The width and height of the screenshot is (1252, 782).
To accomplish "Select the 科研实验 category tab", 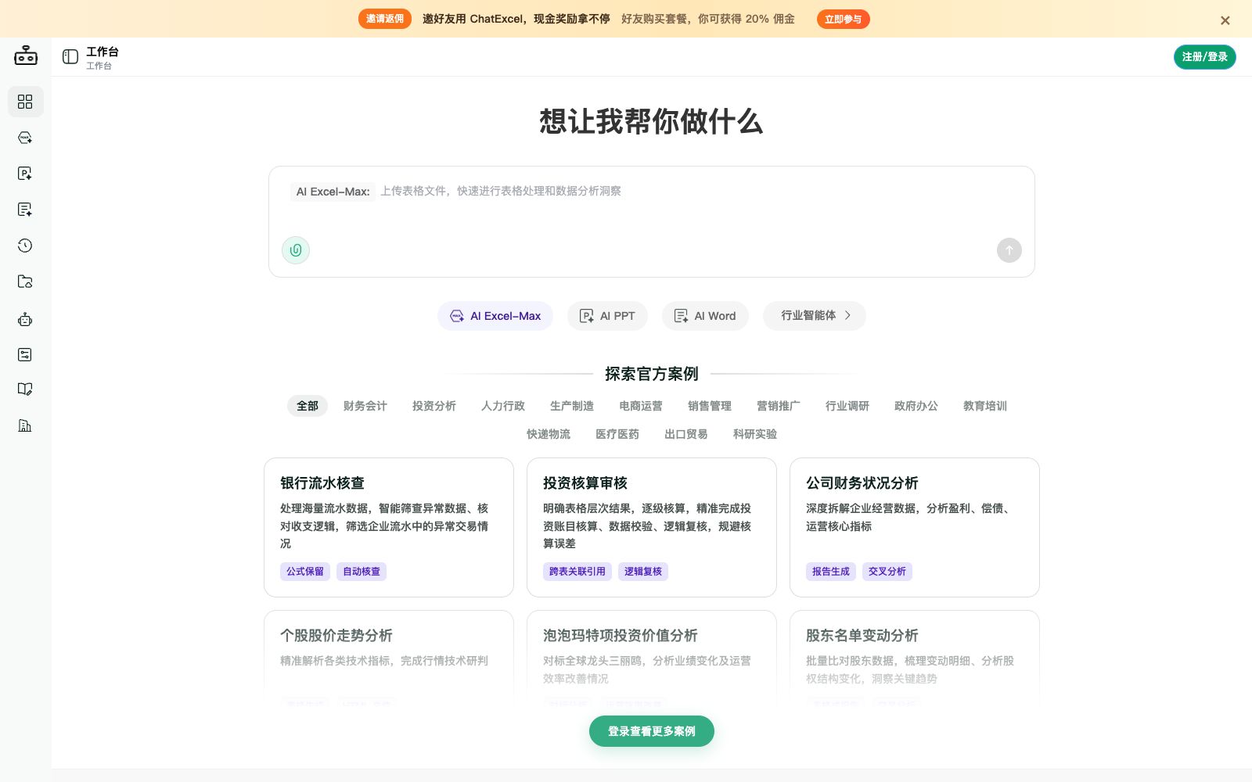I will (x=755, y=434).
